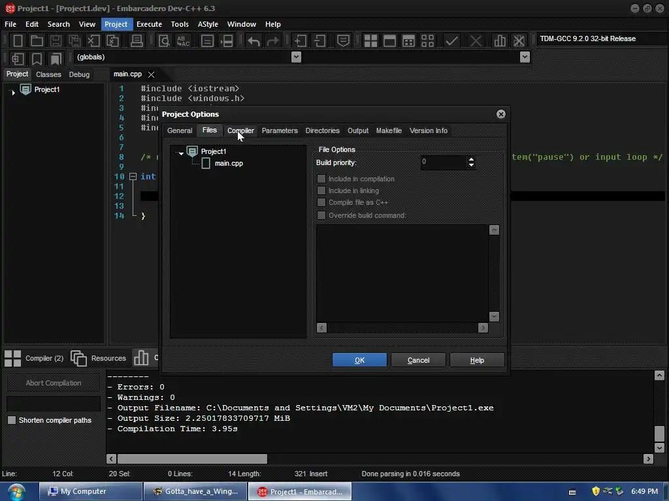
Task: Decrease Build priority with down arrow
Action: coord(471,165)
